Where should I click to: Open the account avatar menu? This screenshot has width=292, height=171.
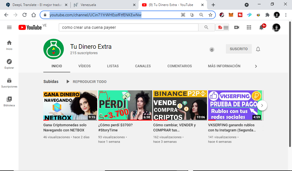276,28
